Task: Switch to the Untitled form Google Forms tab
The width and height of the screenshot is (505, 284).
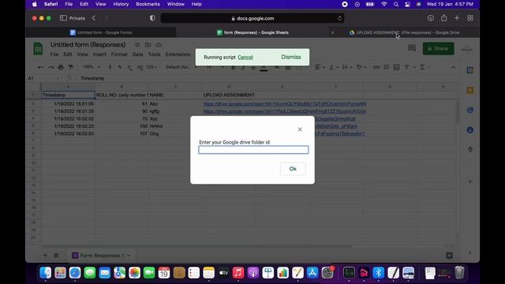Action: 101,32
